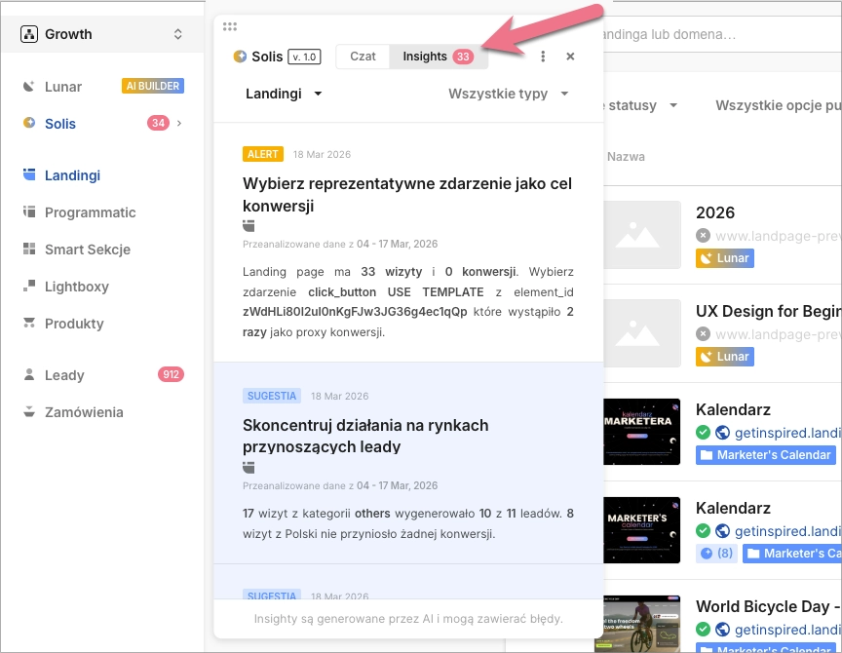This screenshot has height=653, width=842.
Task: Open the Wszystkie opcje publikacji dropdown
Action: 778,105
